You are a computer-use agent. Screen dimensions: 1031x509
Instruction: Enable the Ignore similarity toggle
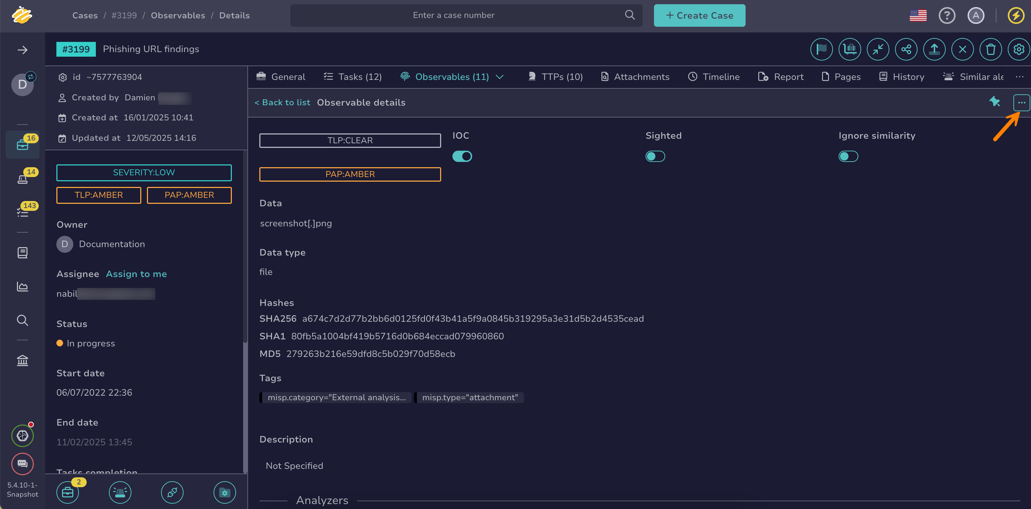848,156
